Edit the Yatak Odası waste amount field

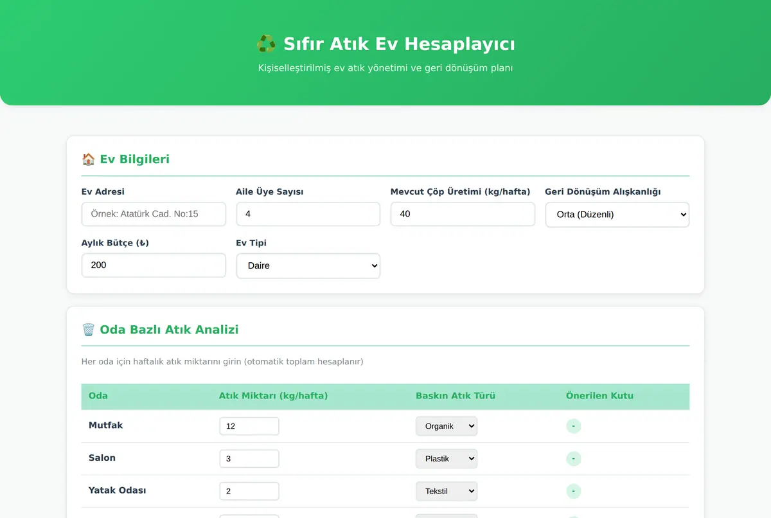[249, 491]
